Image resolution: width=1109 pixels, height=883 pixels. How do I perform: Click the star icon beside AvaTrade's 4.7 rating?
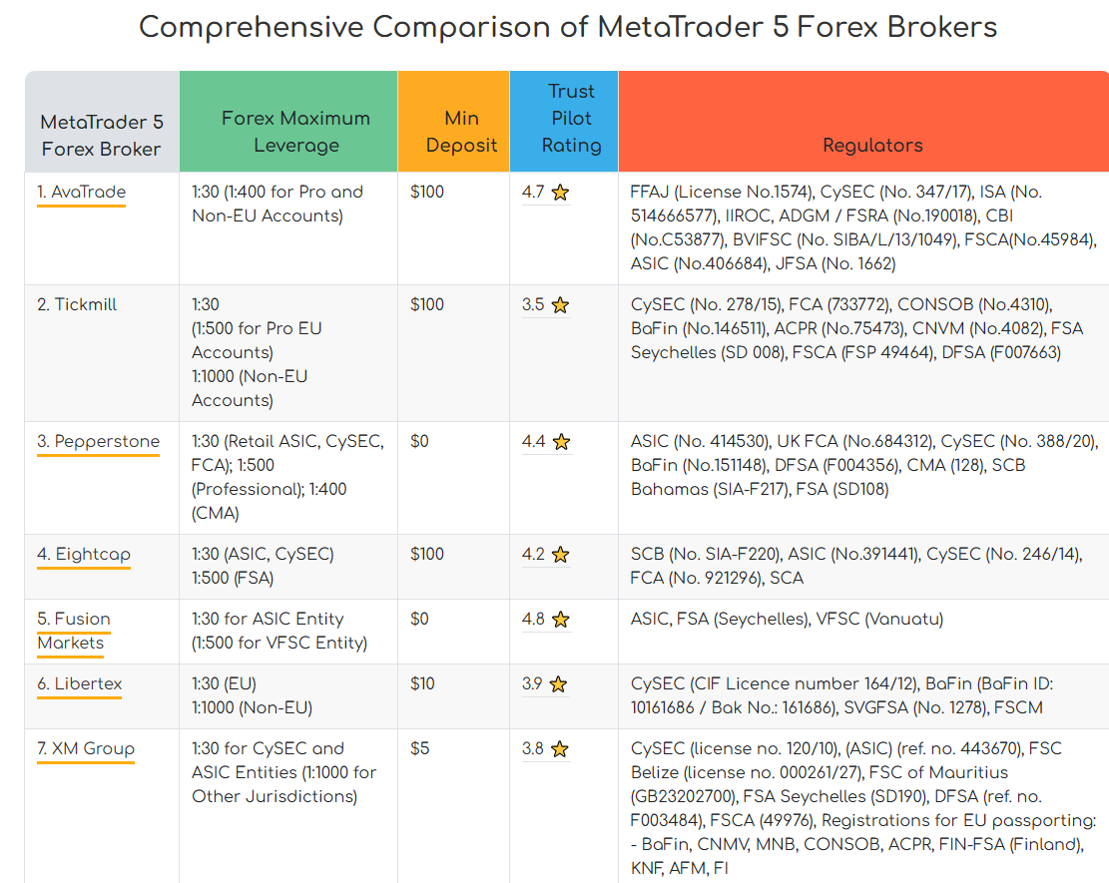(x=560, y=193)
